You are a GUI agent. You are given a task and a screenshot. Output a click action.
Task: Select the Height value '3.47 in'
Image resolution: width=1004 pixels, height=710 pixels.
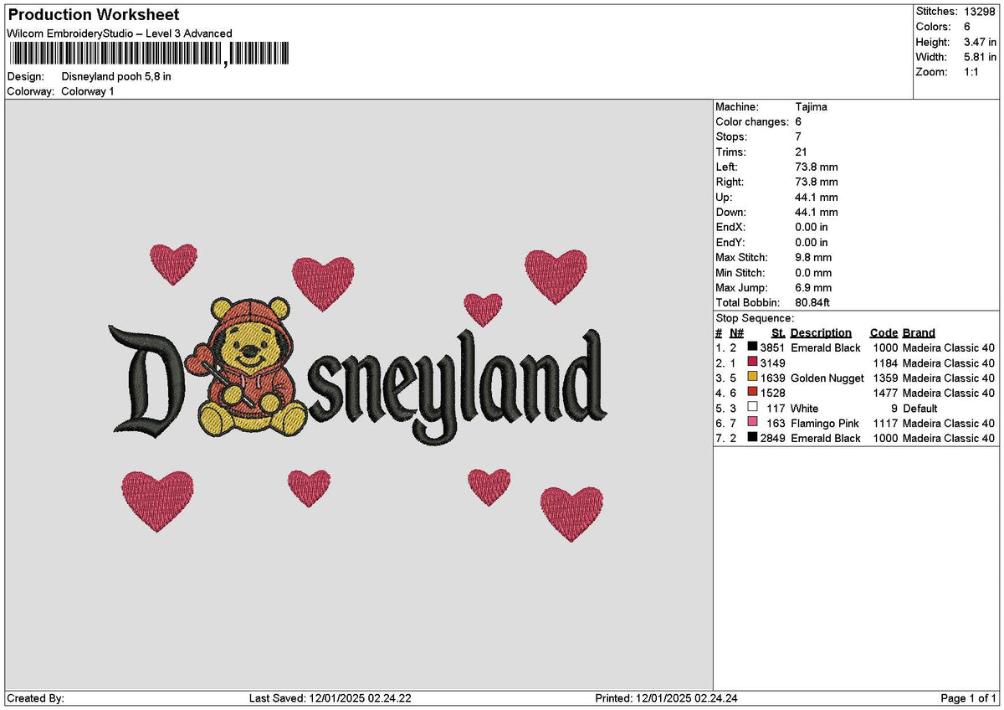point(980,42)
